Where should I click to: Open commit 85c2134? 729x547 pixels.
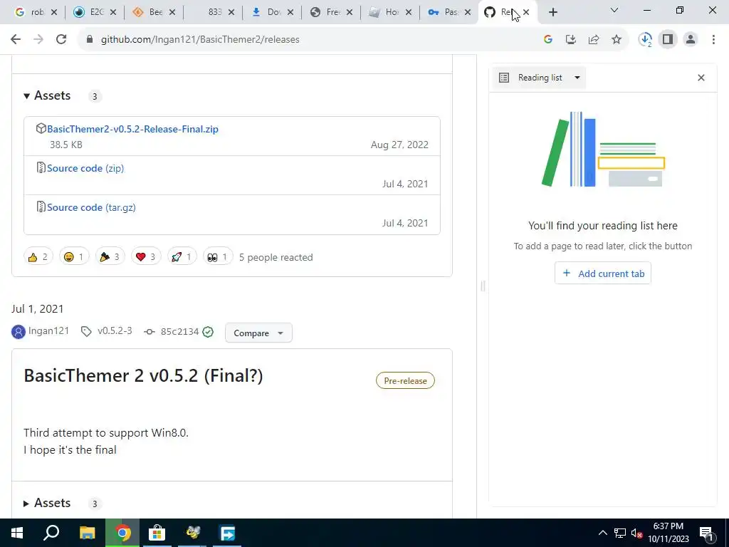point(179,332)
